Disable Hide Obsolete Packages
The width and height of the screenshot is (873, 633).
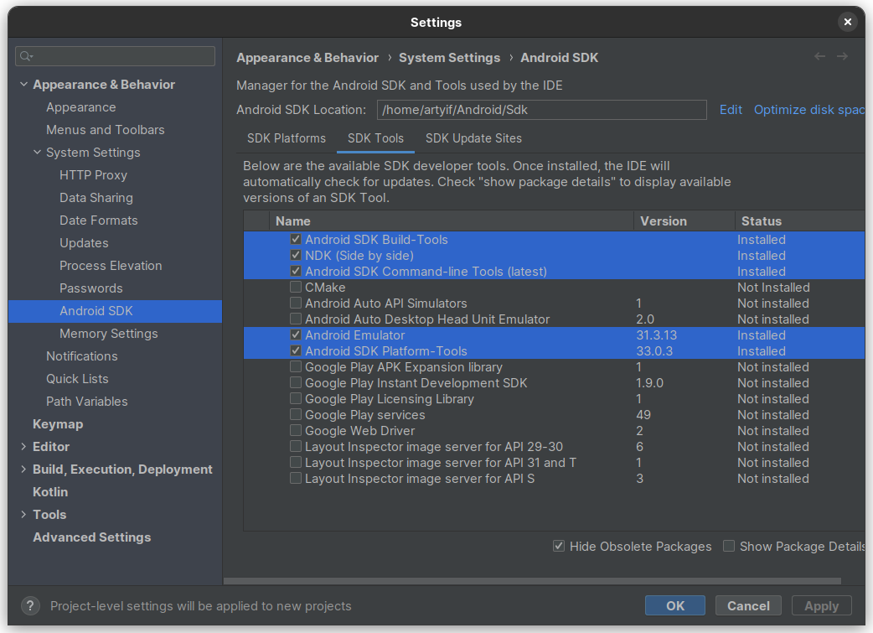pos(558,546)
